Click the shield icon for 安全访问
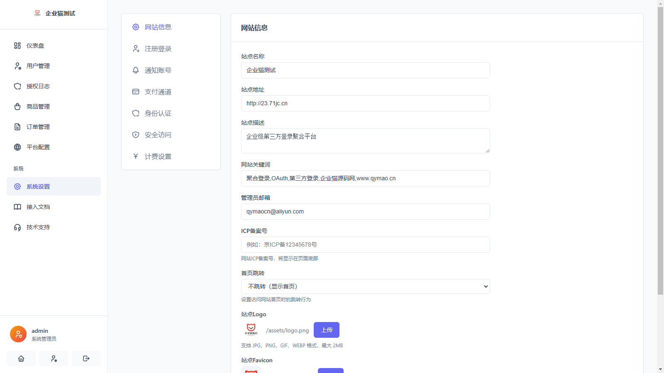Viewport: 664px width, 373px height. (x=136, y=135)
